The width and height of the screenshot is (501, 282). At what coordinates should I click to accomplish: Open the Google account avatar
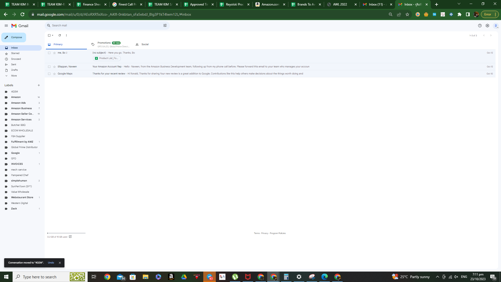496,26
